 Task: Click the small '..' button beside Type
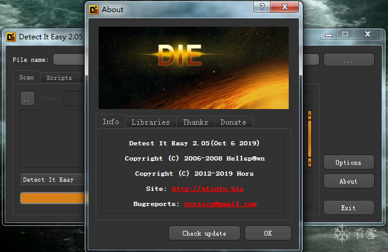[27, 99]
